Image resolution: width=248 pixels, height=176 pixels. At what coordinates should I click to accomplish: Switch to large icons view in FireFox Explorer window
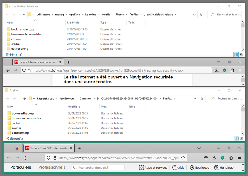pyautogui.click(x=242, y=139)
